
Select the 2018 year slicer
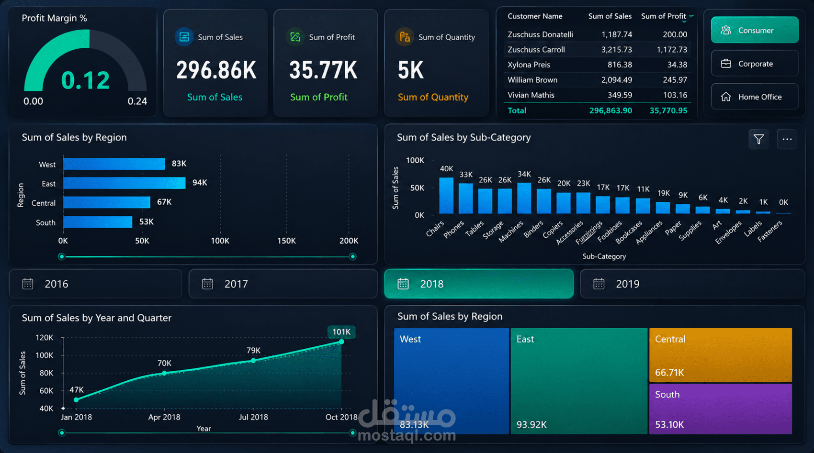click(x=479, y=284)
